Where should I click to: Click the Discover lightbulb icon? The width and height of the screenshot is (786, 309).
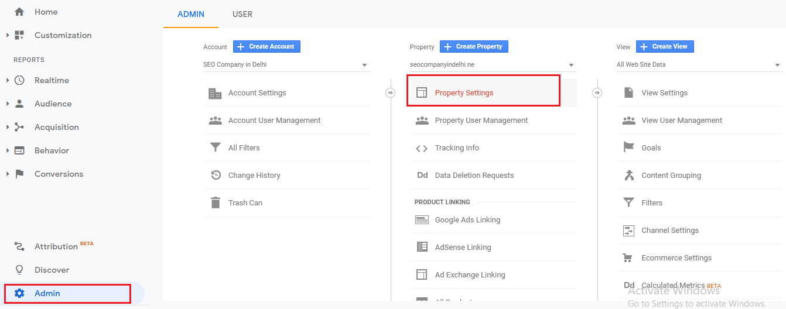click(x=19, y=270)
